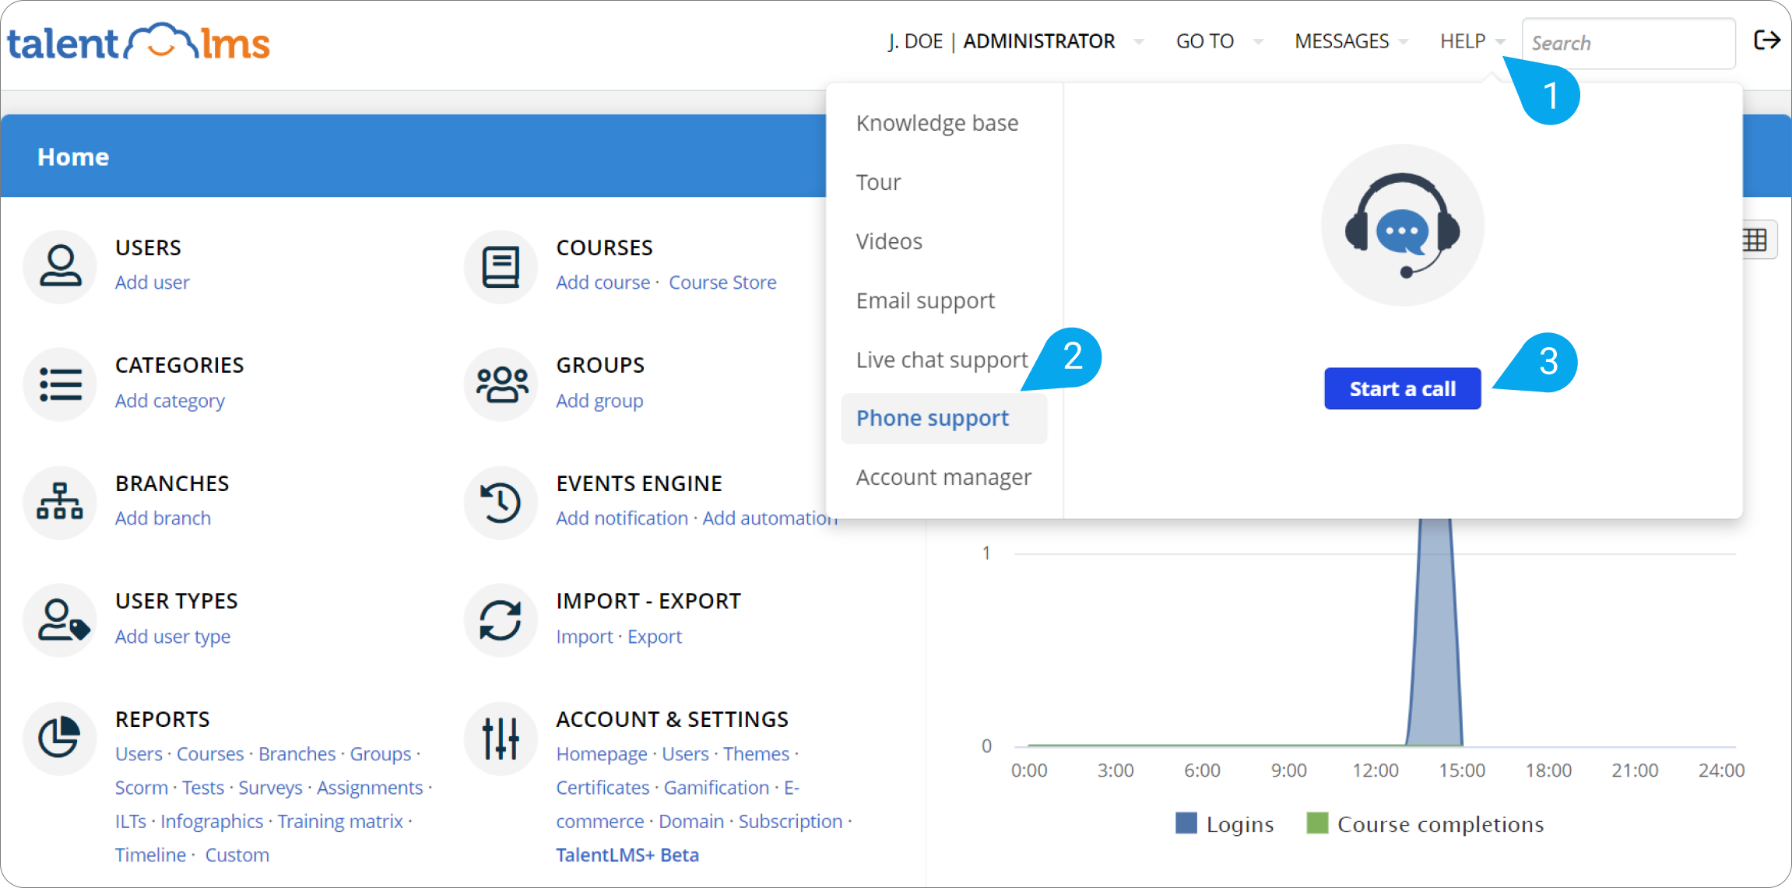Switch to the table grid view icon
The image size is (1792, 888).
pyautogui.click(x=1755, y=240)
